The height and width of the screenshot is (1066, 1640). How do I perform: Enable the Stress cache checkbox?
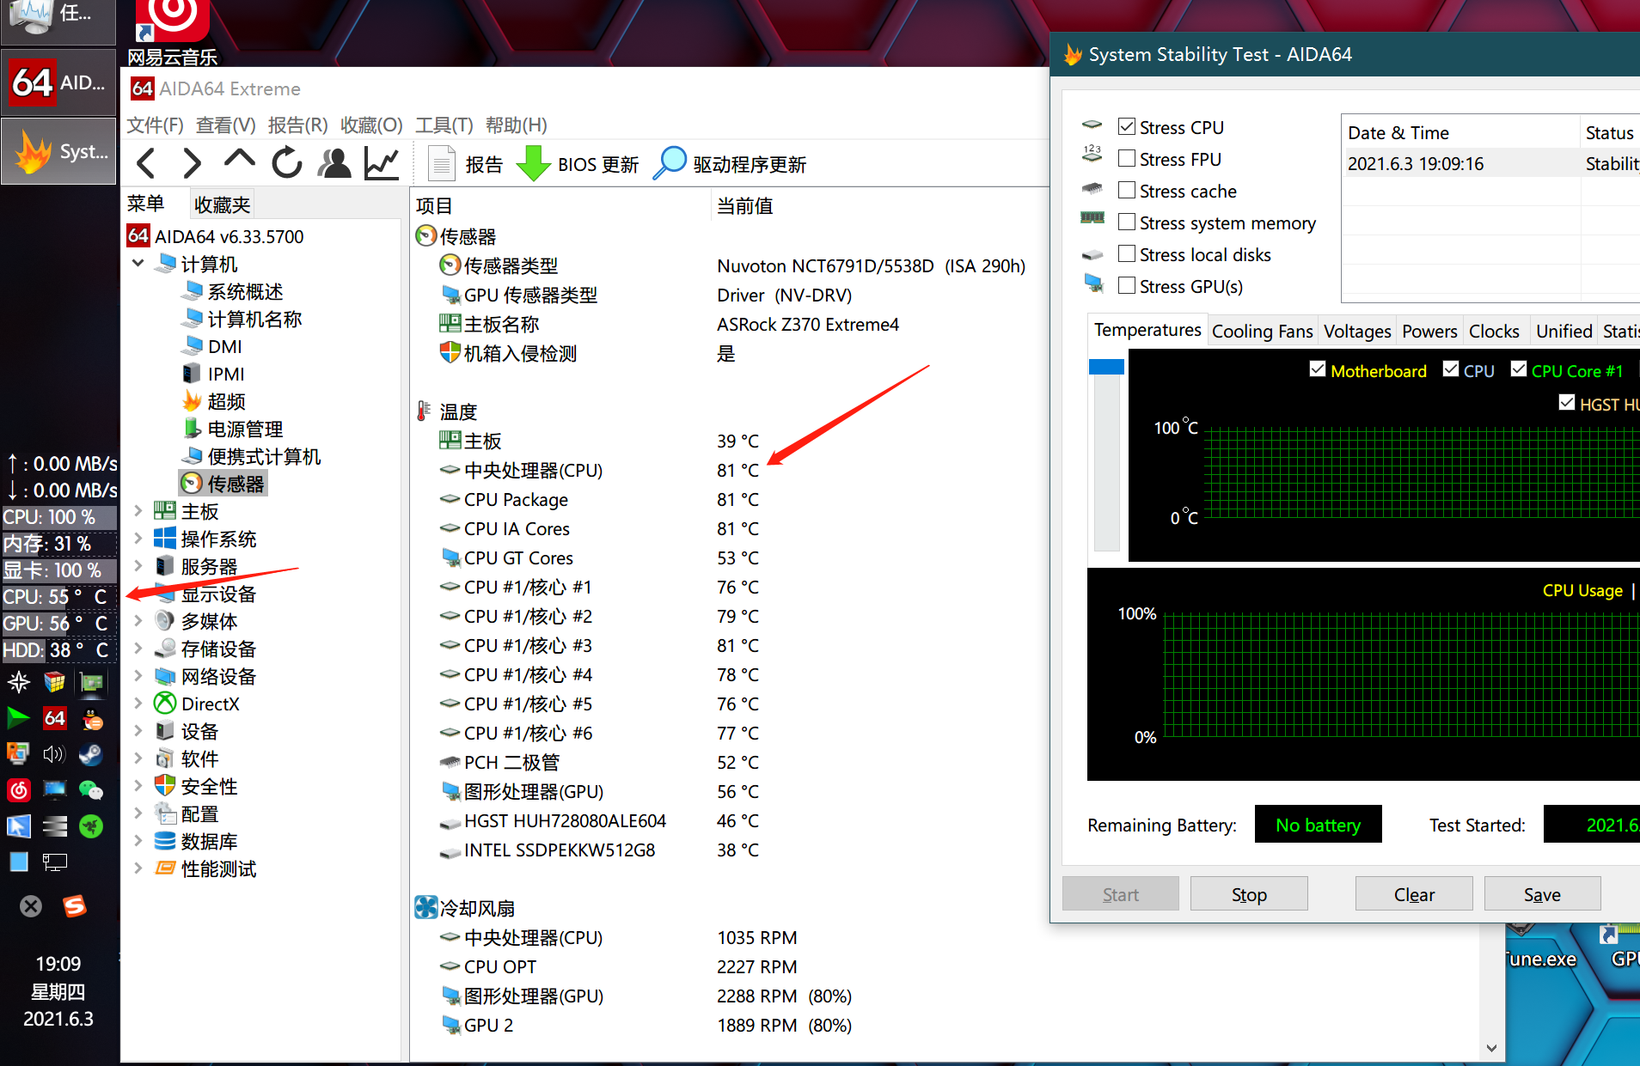1127,190
